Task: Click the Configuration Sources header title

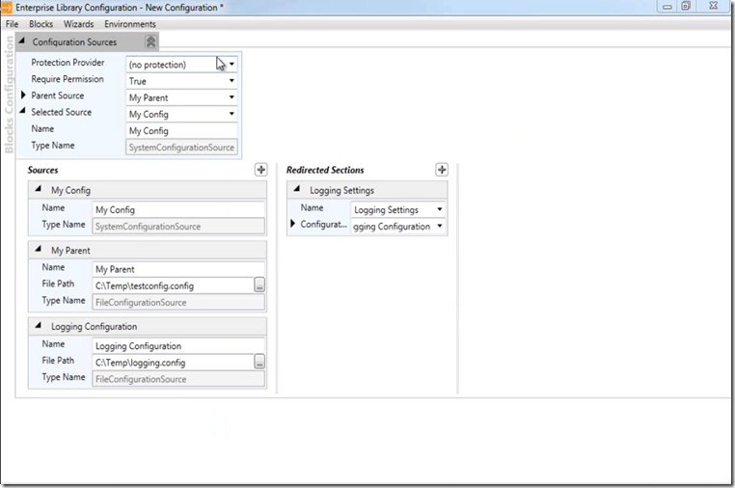Action: 74,42
